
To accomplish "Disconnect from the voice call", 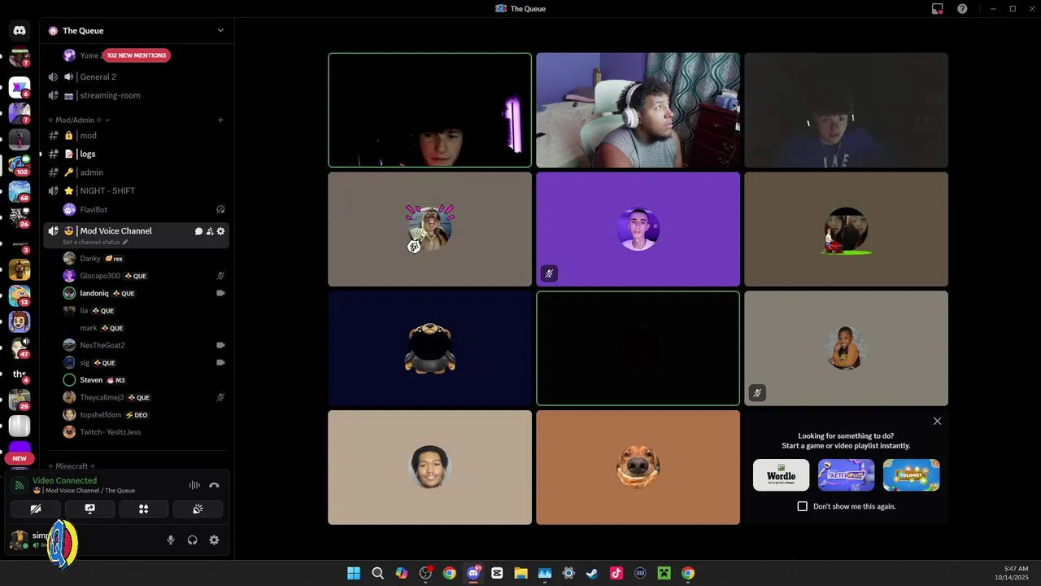I will point(214,485).
